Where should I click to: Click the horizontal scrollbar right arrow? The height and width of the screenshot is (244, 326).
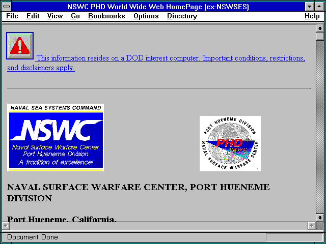(311, 226)
